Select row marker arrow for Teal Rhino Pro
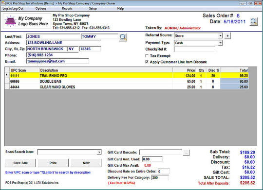Image resolution: width=263 pixels, height=190 pixels. [x=7, y=75]
